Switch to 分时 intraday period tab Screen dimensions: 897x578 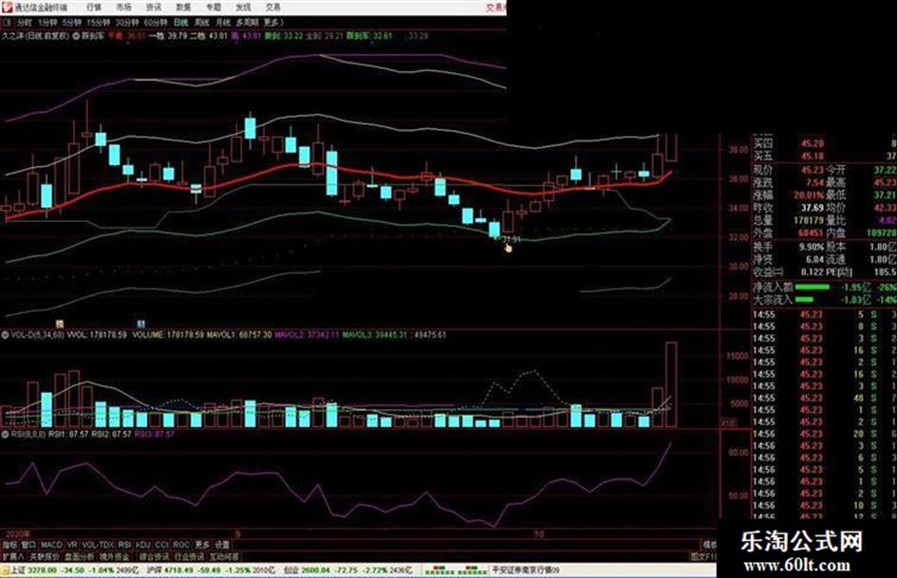pyautogui.click(x=25, y=23)
